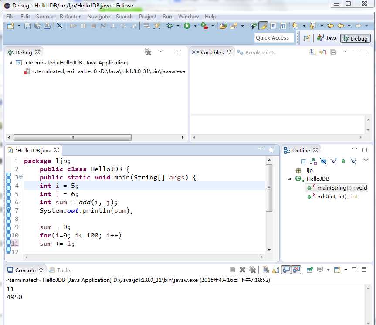Toggle Hide Static members in Outline
The height and width of the screenshot is (325, 376).
(x=333, y=161)
